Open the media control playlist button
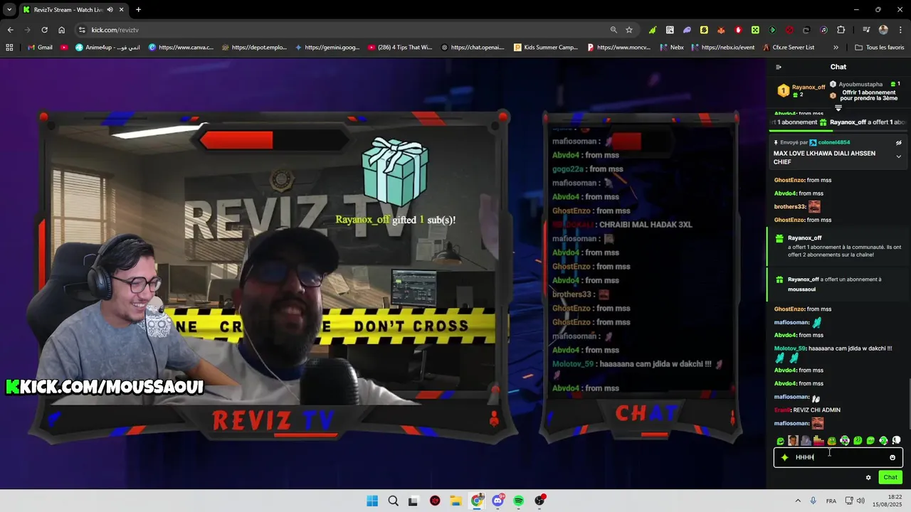This screenshot has height=512, width=911. pos(866,30)
